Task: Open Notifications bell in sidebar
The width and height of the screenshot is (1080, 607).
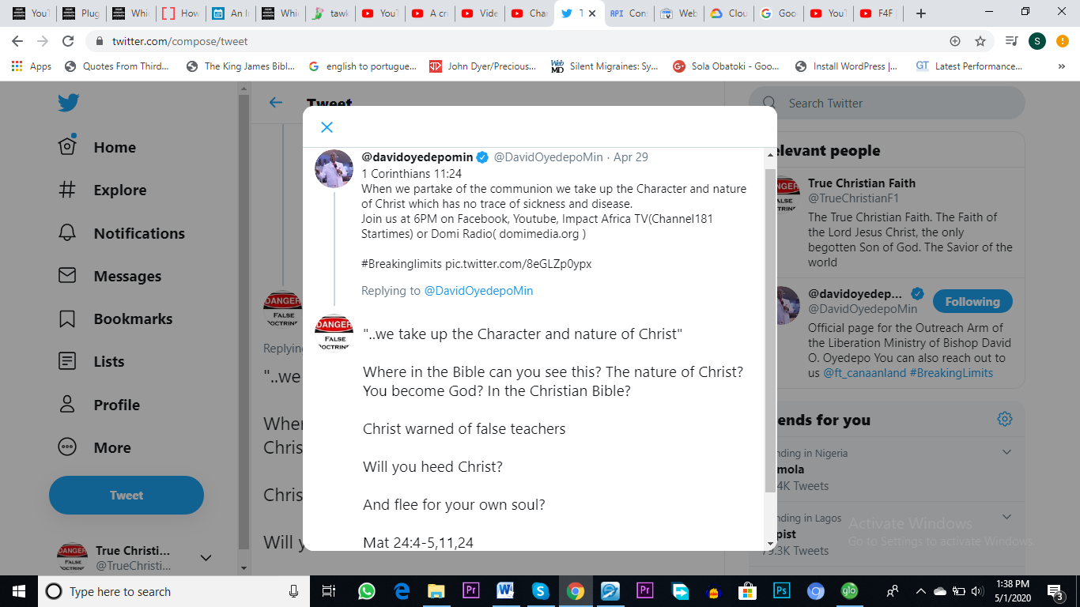Action: pos(68,233)
